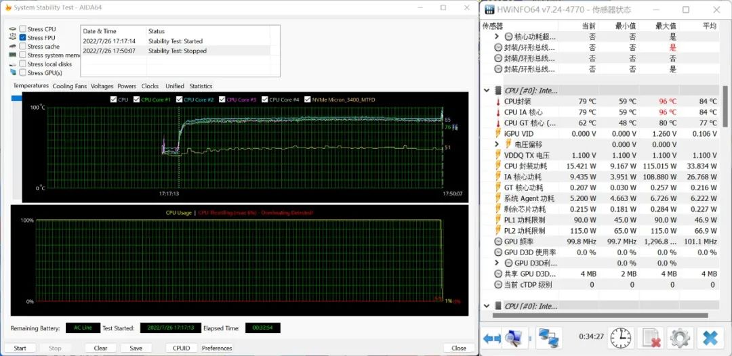The image size is (732, 356).
Task: Reset the HWiNFO elapsed-time clock icon
Action: point(619,337)
